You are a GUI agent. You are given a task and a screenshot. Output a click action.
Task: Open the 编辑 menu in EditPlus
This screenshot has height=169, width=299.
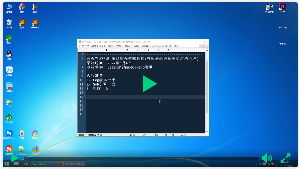click(x=94, y=46)
